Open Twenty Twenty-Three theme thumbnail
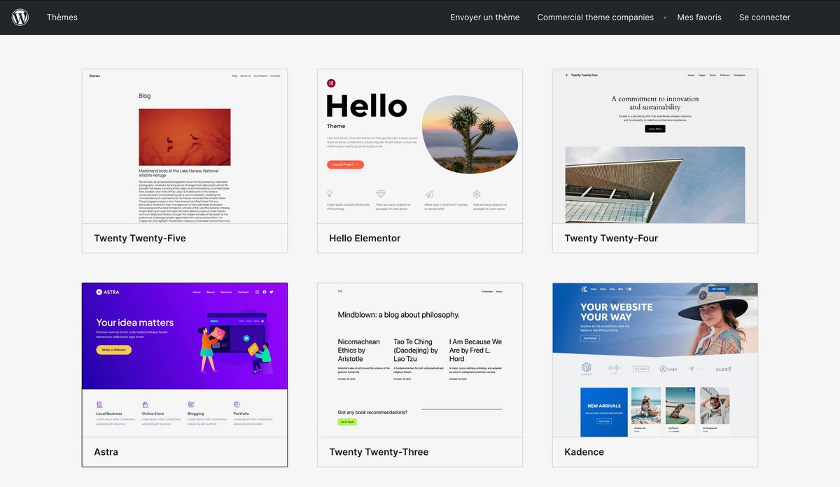840x487 pixels. pos(420,360)
